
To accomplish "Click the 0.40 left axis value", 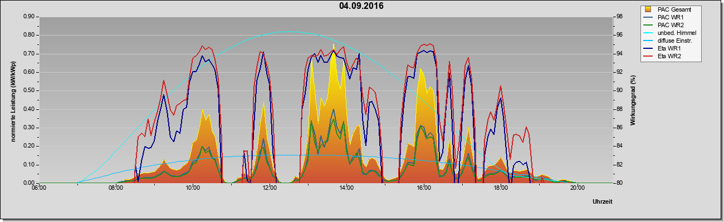I will [29, 109].
